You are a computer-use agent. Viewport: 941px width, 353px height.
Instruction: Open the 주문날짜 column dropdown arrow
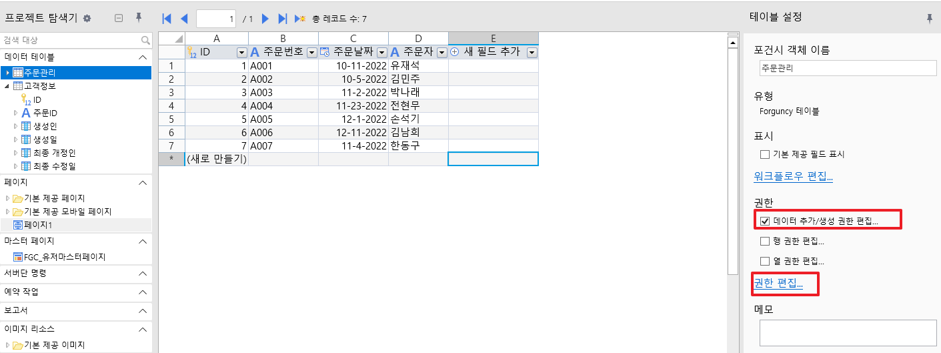(x=381, y=52)
